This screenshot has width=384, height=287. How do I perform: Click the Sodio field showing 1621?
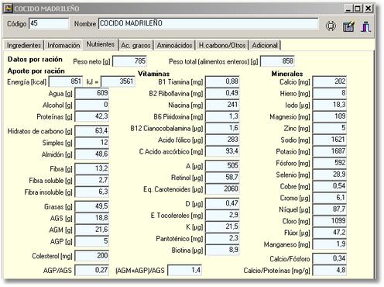point(330,140)
